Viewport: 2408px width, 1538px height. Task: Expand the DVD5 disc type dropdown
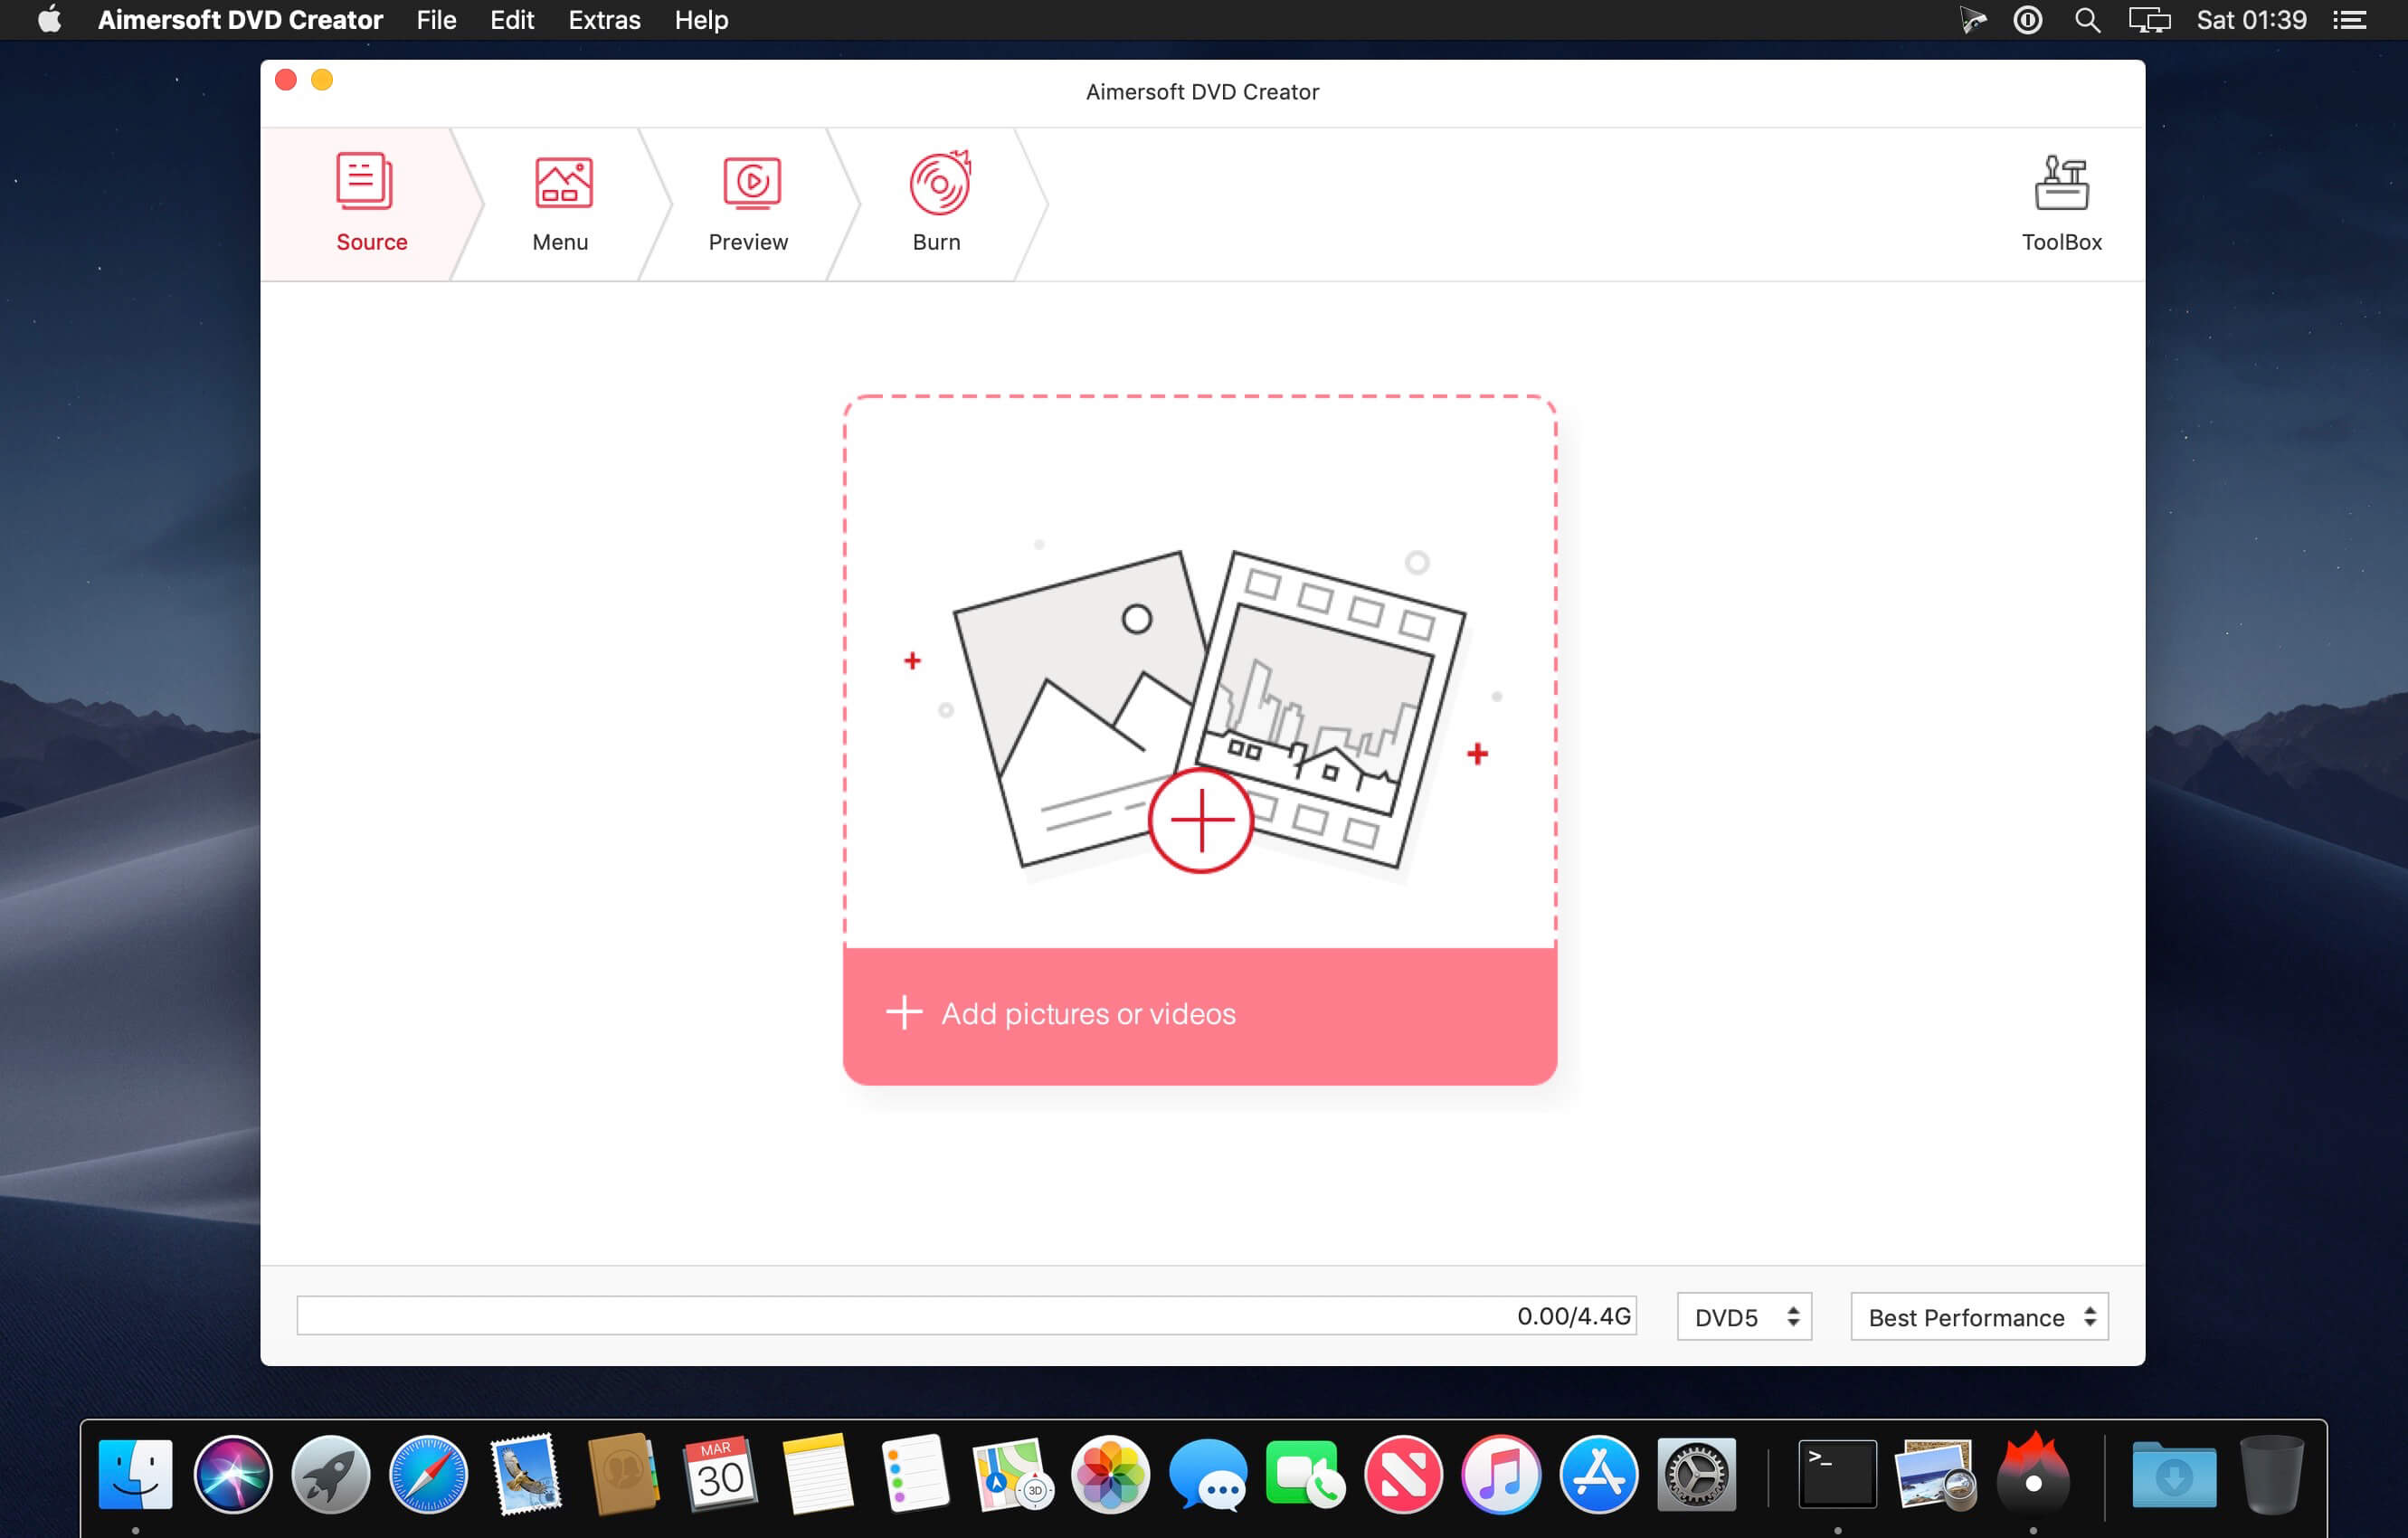click(1743, 1317)
